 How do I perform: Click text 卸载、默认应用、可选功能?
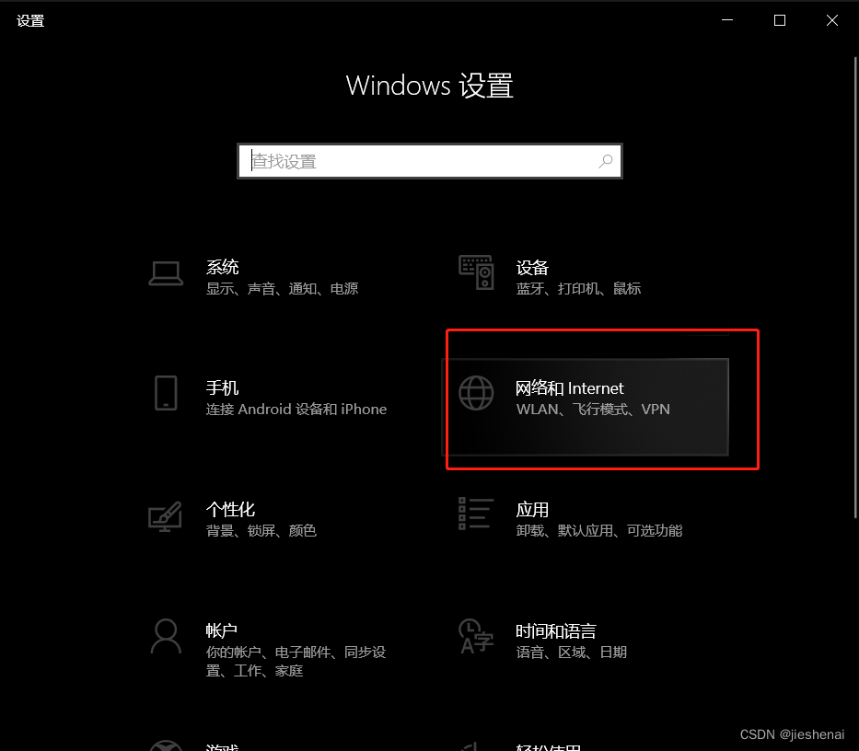(x=599, y=530)
